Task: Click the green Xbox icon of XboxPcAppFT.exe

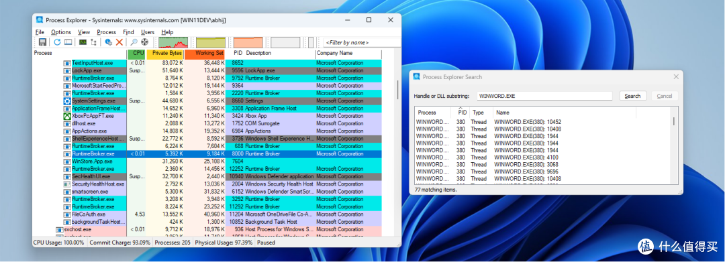Action: tap(67, 116)
